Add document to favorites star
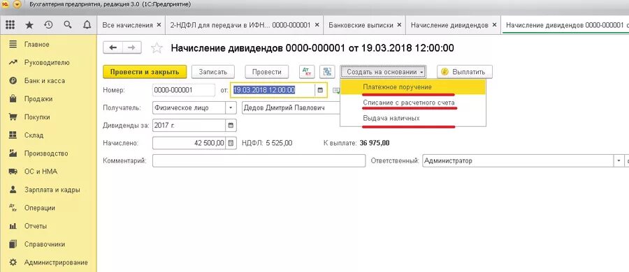 (157, 48)
